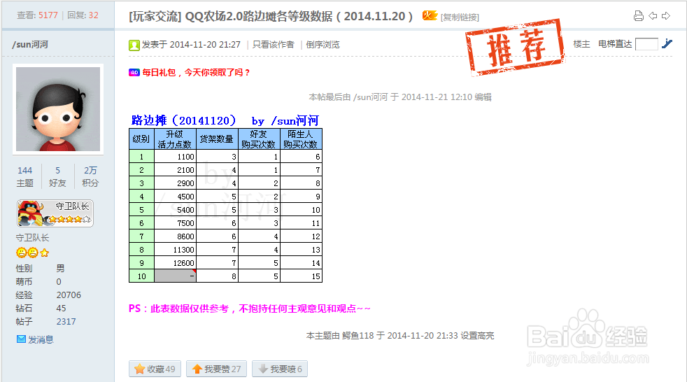Click the post title QQ农场2.0路边摊各等级数据
This screenshot has width=687, height=382.
299,16
